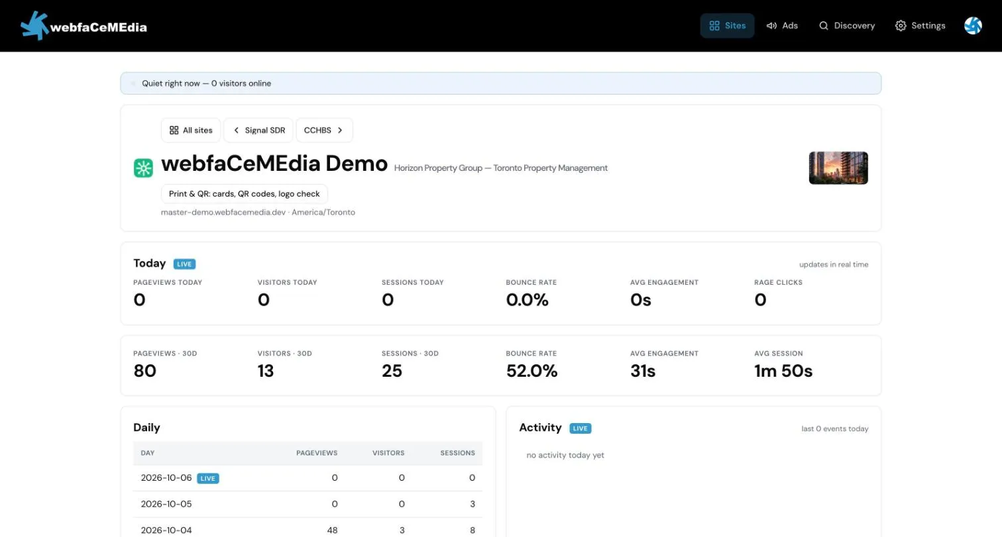
Task: Click the 1m 50s avg session value
Action: 783,371
